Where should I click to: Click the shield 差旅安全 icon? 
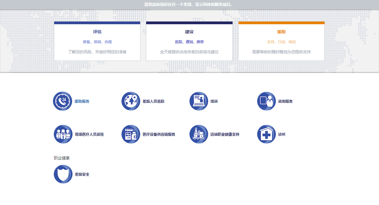[x=63, y=174]
